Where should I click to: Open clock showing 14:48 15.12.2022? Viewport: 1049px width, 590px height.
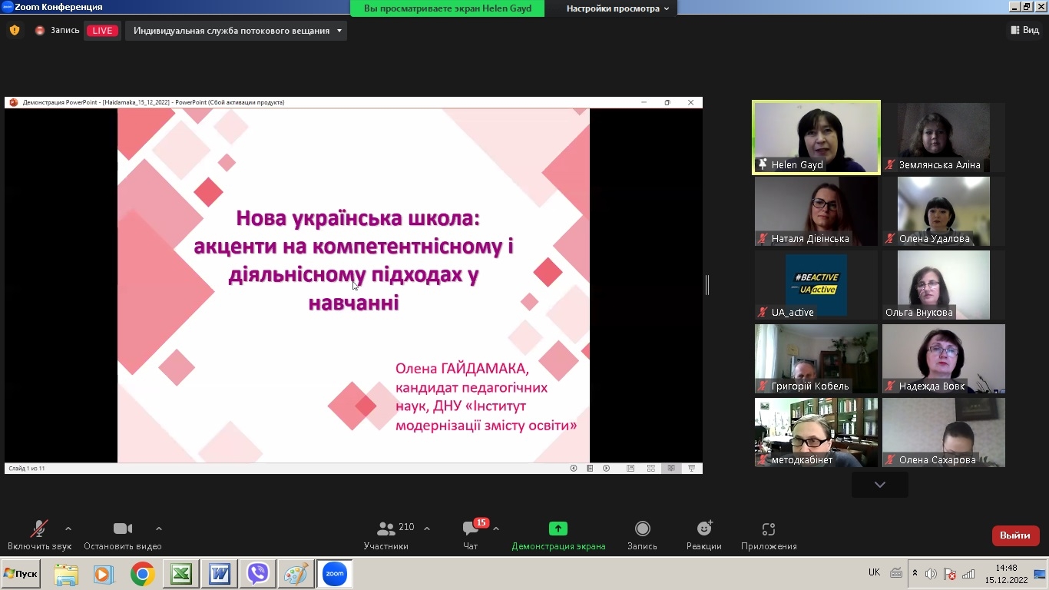click(1006, 574)
